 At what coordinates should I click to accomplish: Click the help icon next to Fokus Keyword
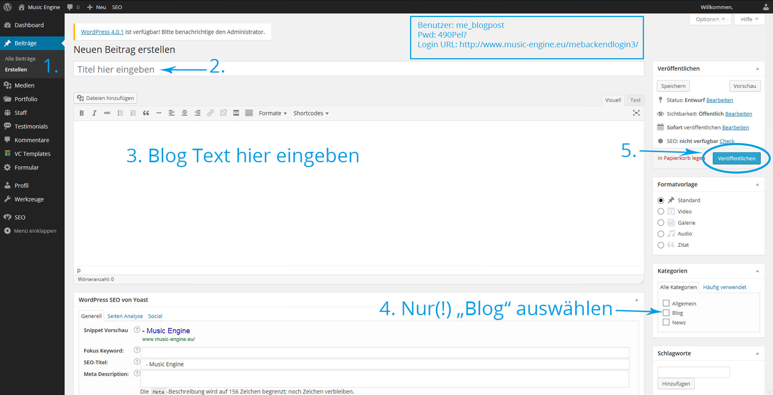(x=137, y=350)
